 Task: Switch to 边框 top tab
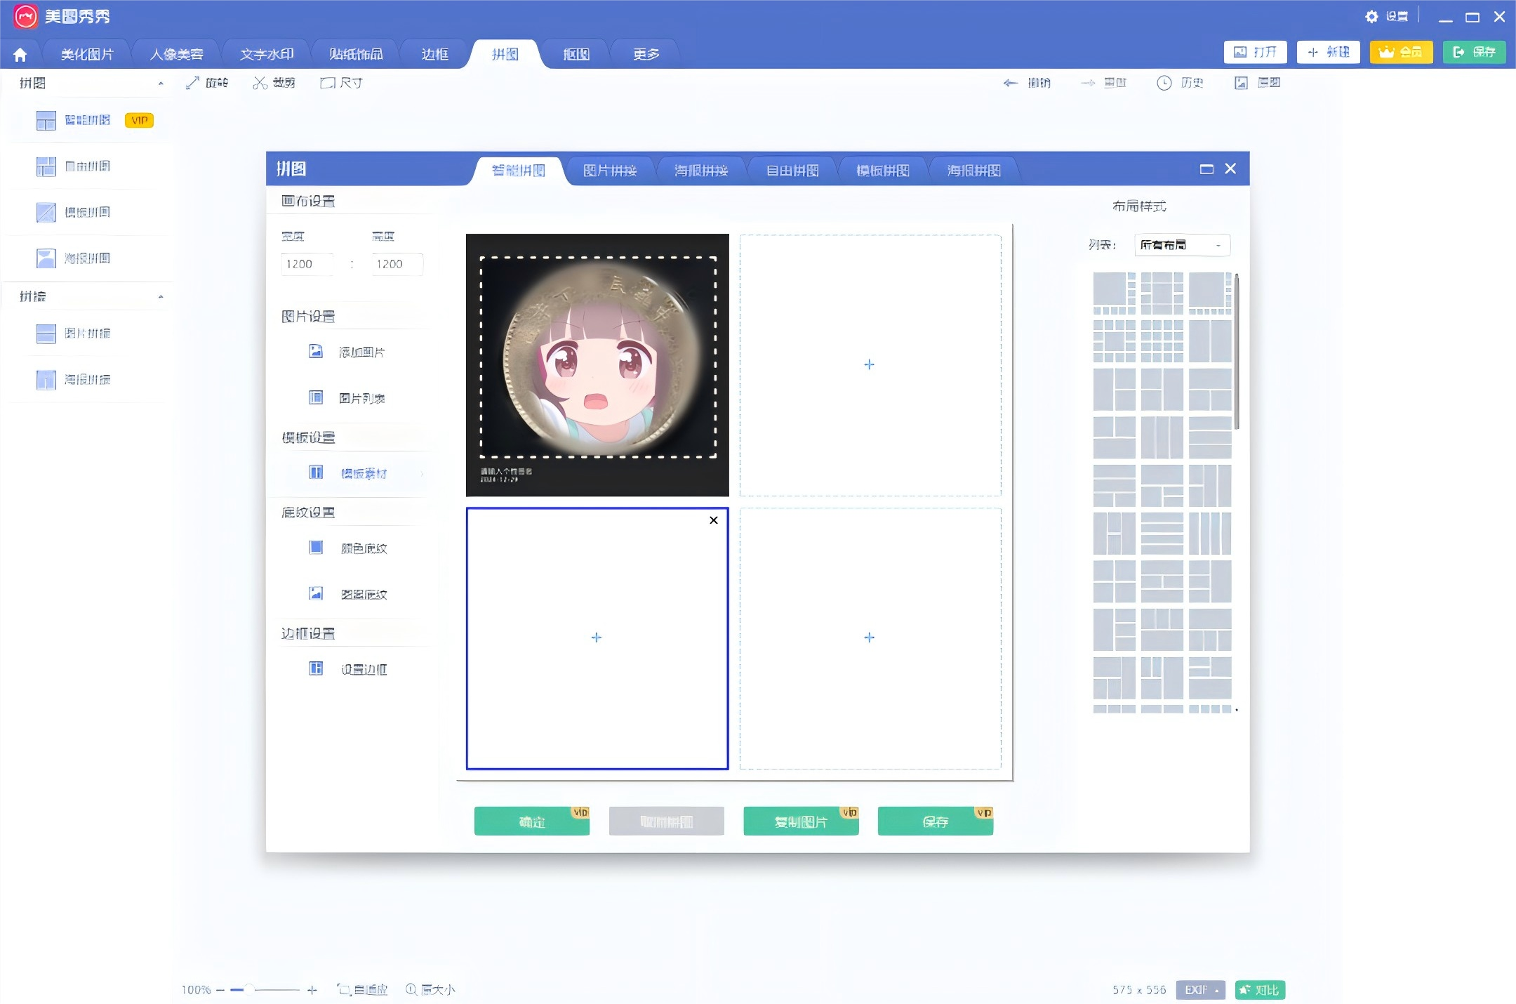435,54
